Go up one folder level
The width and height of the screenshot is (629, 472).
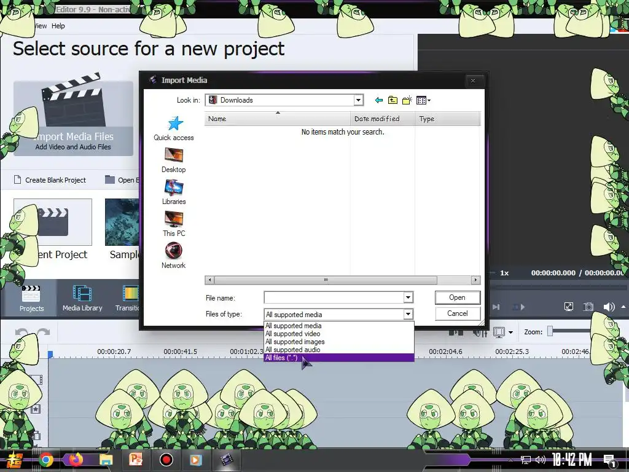pos(393,100)
